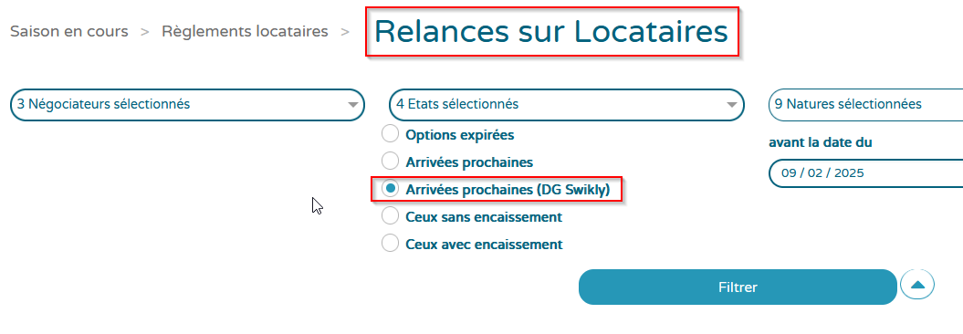
Task: Click the avant la date du label
Action: click(x=821, y=142)
